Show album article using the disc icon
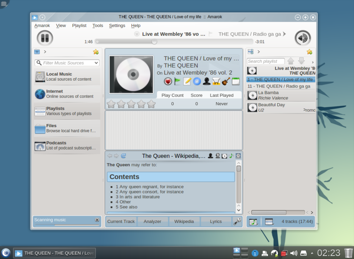Screen dimensions: 354x259 point(196,81)
